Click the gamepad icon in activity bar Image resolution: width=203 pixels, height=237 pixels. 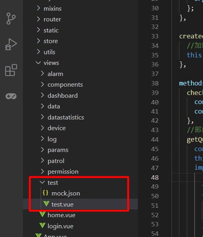point(11,96)
